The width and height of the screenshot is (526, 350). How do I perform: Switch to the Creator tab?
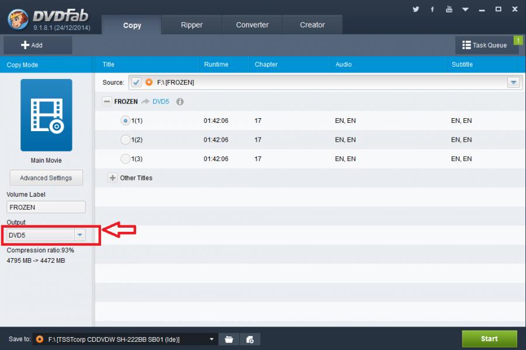tap(312, 25)
